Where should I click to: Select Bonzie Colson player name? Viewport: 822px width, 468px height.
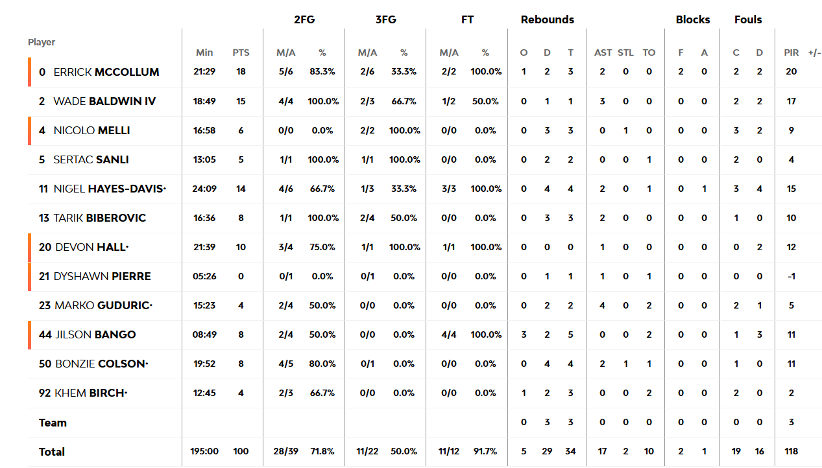(x=101, y=364)
